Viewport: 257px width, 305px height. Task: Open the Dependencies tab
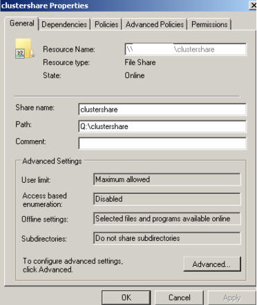[64, 24]
